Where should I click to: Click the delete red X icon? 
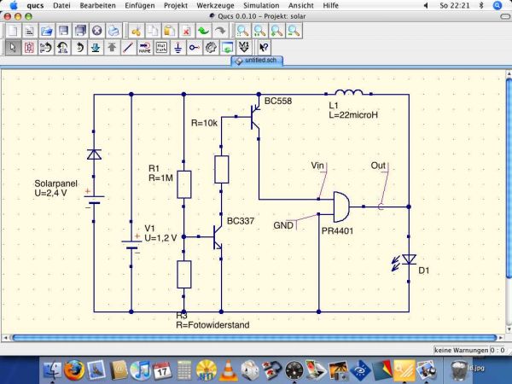tap(186, 31)
